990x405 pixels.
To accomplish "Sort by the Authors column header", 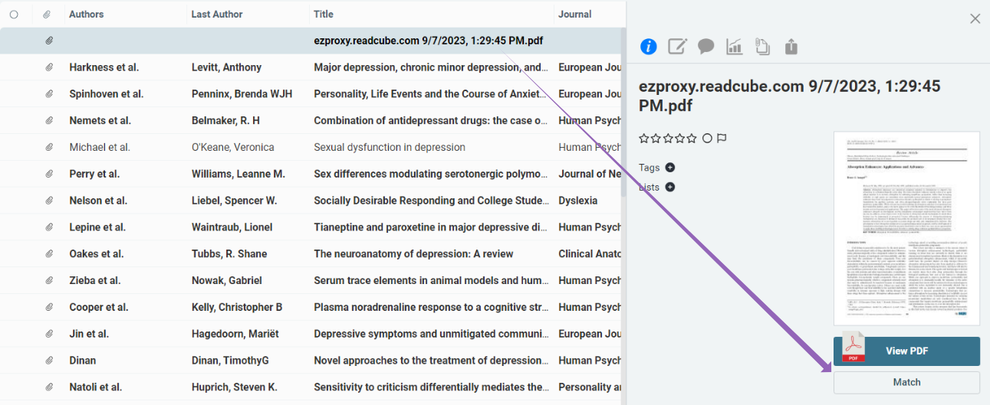I will [x=86, y=15].
